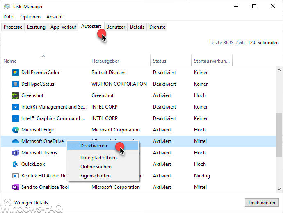Select the Microsoft Teams row name

[39, 153]
